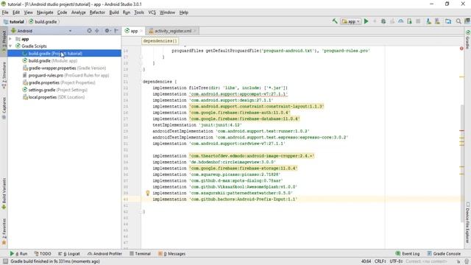Open the File menu
Image resolution: width=471 pixels, height=265 pixels.
(5, 13)
